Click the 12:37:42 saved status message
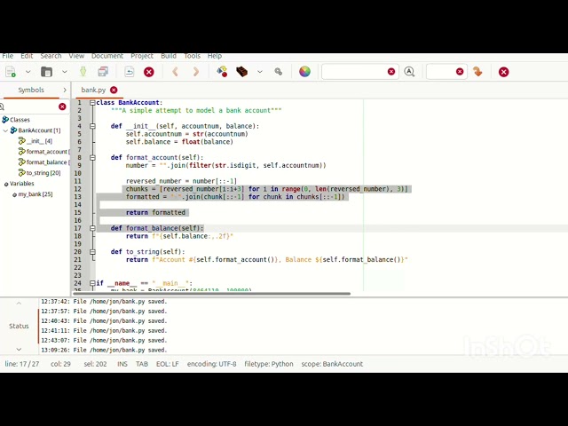 tap(104, 302)
